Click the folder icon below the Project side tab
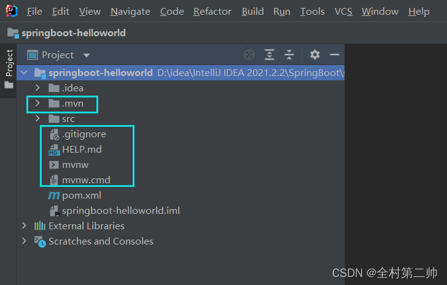The image size is (447, 285). pyautogui.click(x=9, y=85)
